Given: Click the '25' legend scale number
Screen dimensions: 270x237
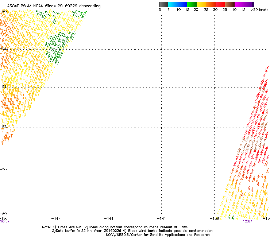Looking at the screenshot, I should pyautogui.click(x=206, y=10).
